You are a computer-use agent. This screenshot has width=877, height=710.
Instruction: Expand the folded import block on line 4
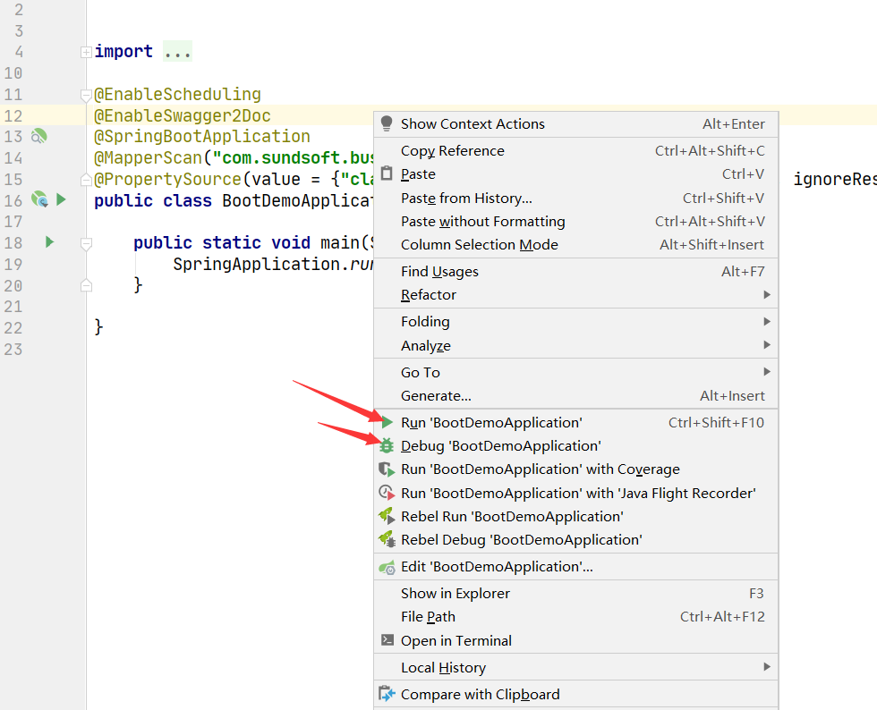pyautogui.click(x=86, y=53)
